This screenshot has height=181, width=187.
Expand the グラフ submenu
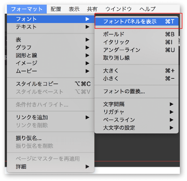[x=51, y=48]
